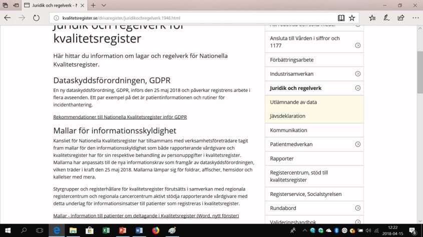This screenshot has height=237, width=423.
Task: Launch Firefox from the taskbar
Action: coord(155,230)
